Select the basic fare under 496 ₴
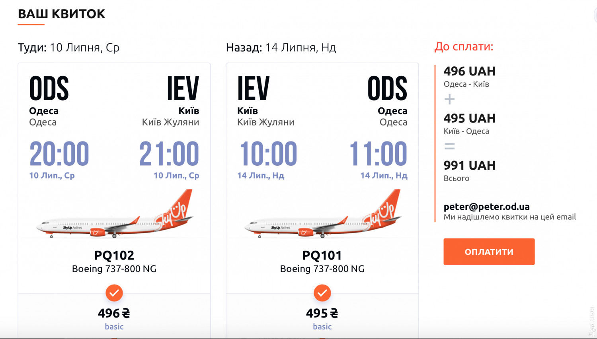This screenshot has width=597, height=339. coord(114,327)
